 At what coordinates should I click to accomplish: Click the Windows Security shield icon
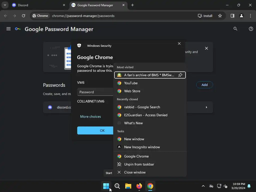tap(79, 45)
